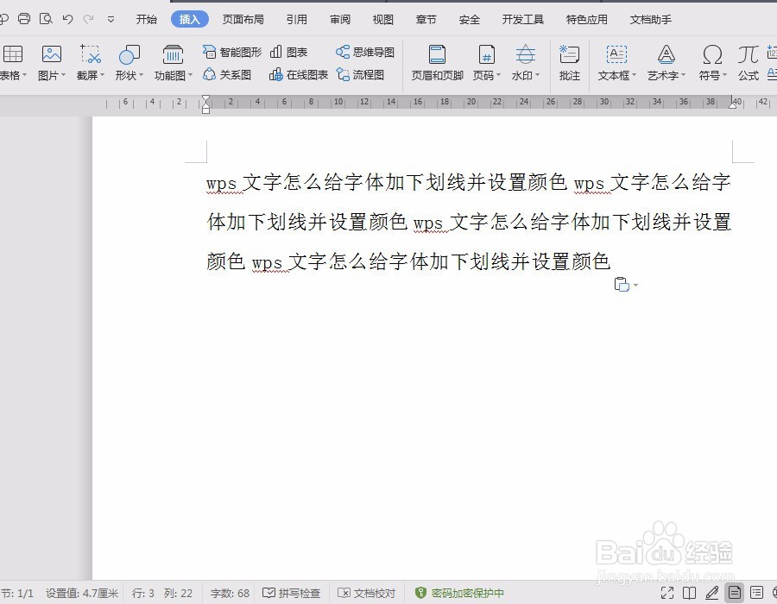Viewport: 777px width, 604px height.
Task: Click in the document text paragraph
Action: tap(469, 222)
